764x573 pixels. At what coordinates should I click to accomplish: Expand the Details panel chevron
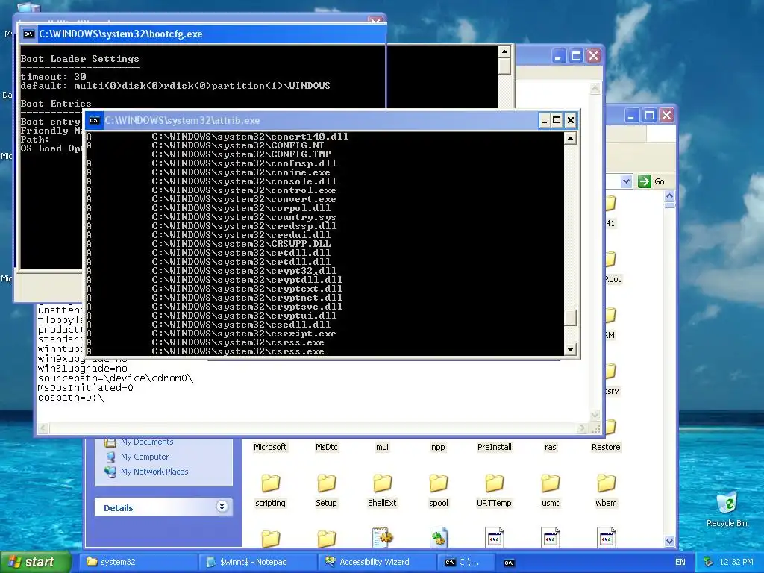tap(222, 507)
